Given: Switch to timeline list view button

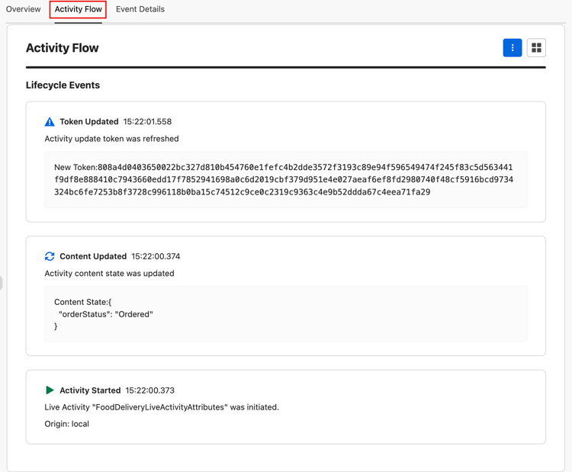Looking at the screenshot, I should click(513, 48).
